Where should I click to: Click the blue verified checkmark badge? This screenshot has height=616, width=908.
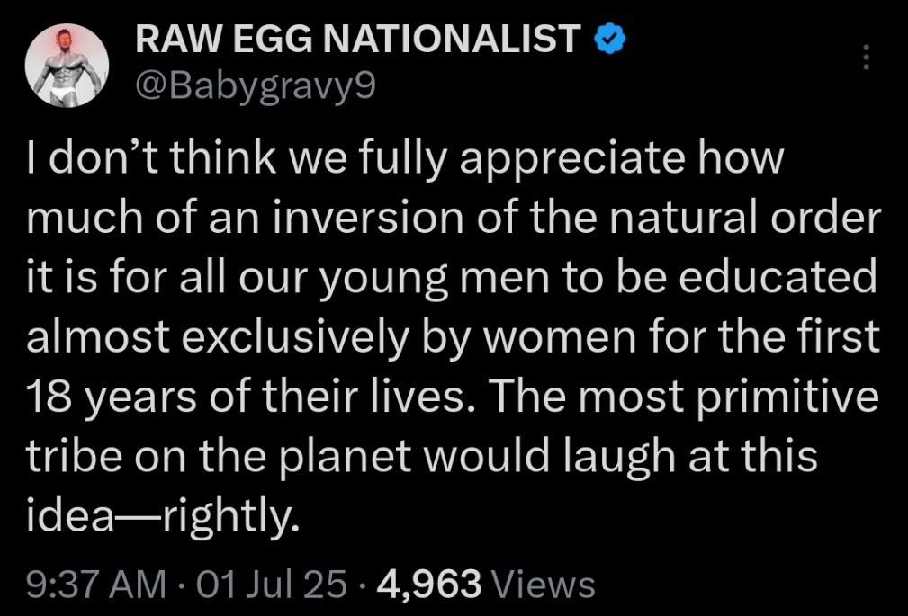point(609,39)
